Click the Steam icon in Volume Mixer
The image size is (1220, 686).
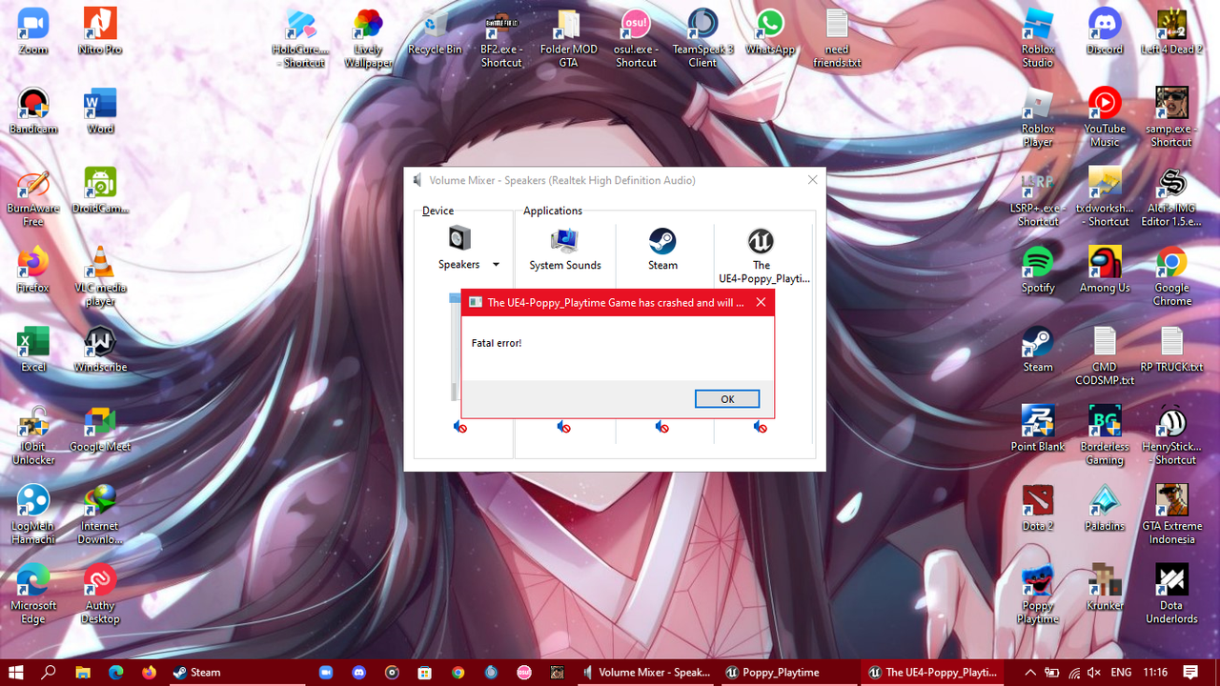[662, 240]
